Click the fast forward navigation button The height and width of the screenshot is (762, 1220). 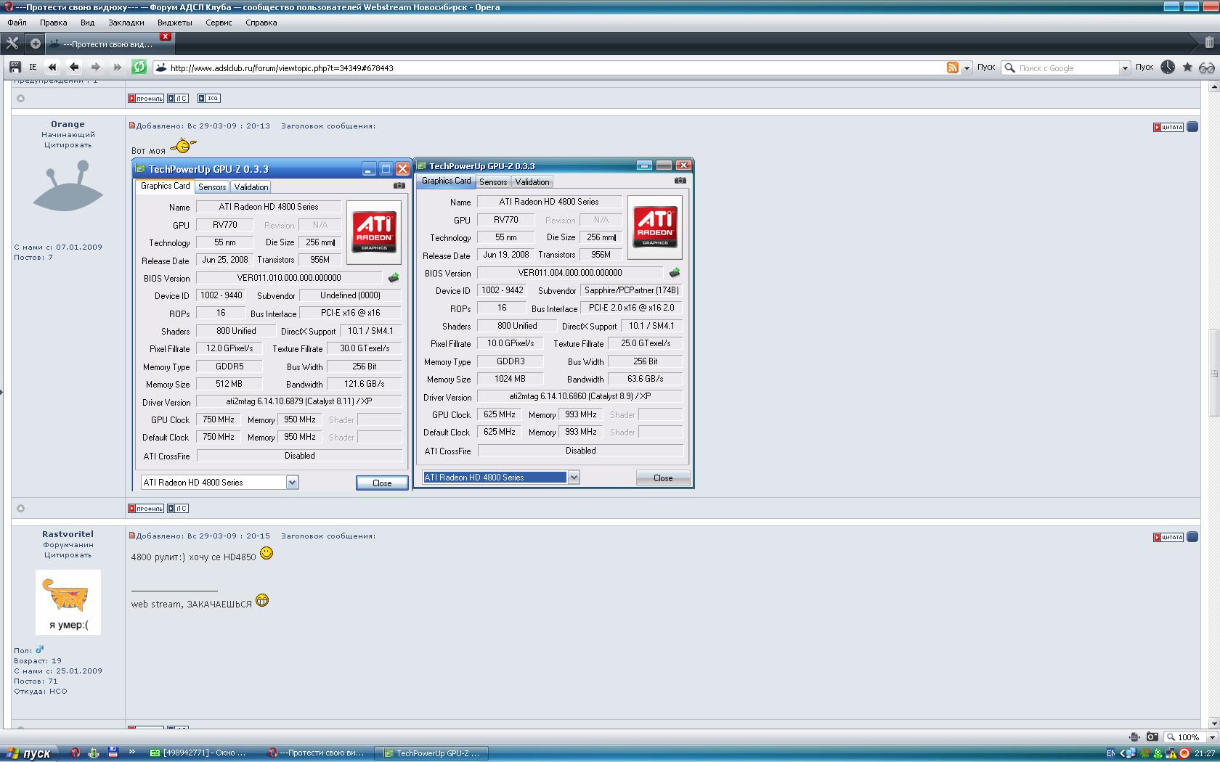click(117, 67)
